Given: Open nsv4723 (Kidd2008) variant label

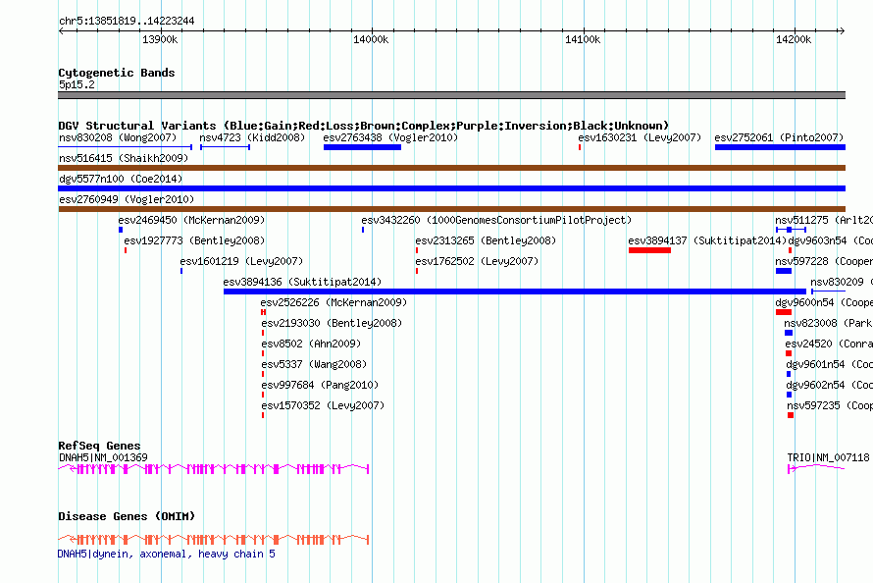Looking at the screenshot, I should tap(252, 137).
